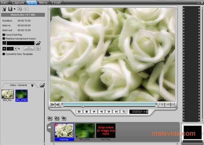The width and height of the screenshot is (204, 145).
Task: Save project with floppy disk icon
Action: click(10, 9)
